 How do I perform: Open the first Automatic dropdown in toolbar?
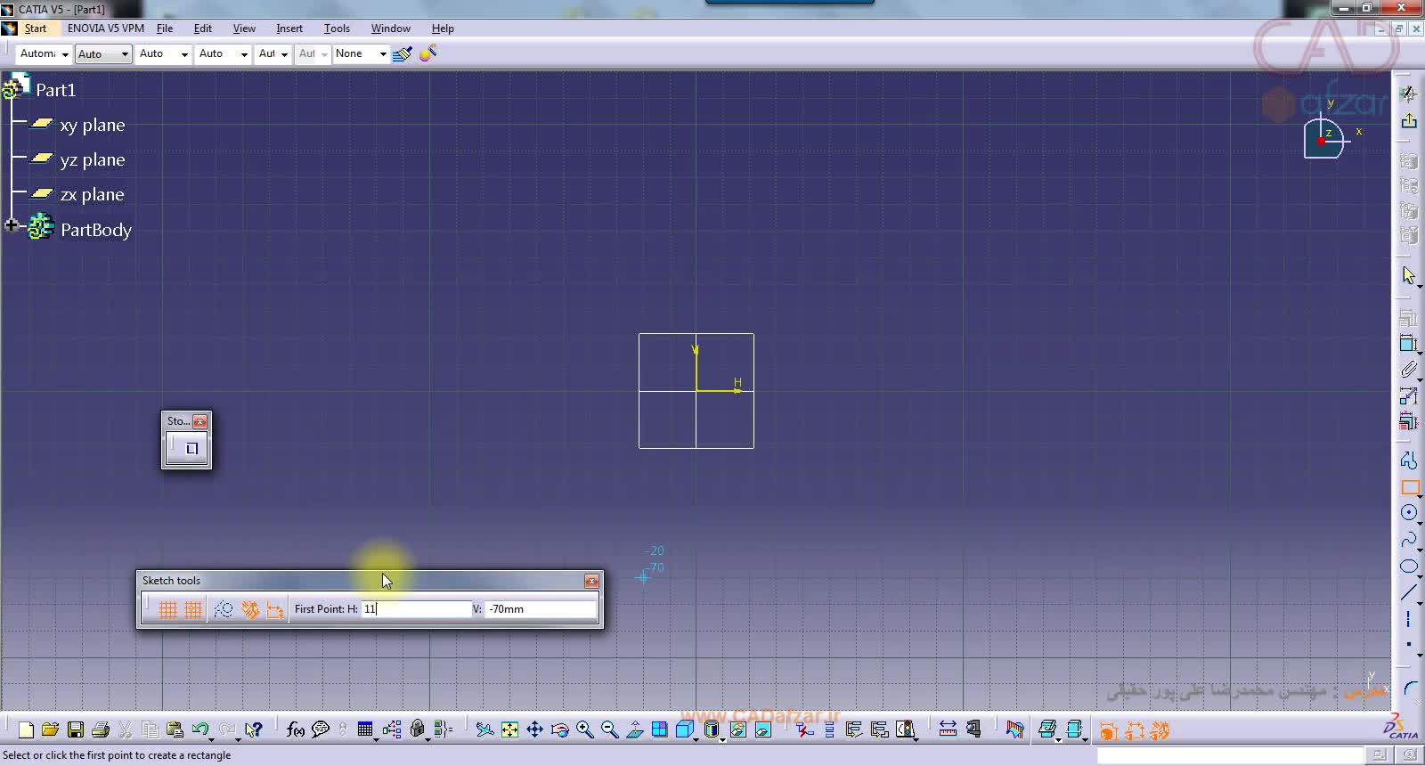[65, 54]
